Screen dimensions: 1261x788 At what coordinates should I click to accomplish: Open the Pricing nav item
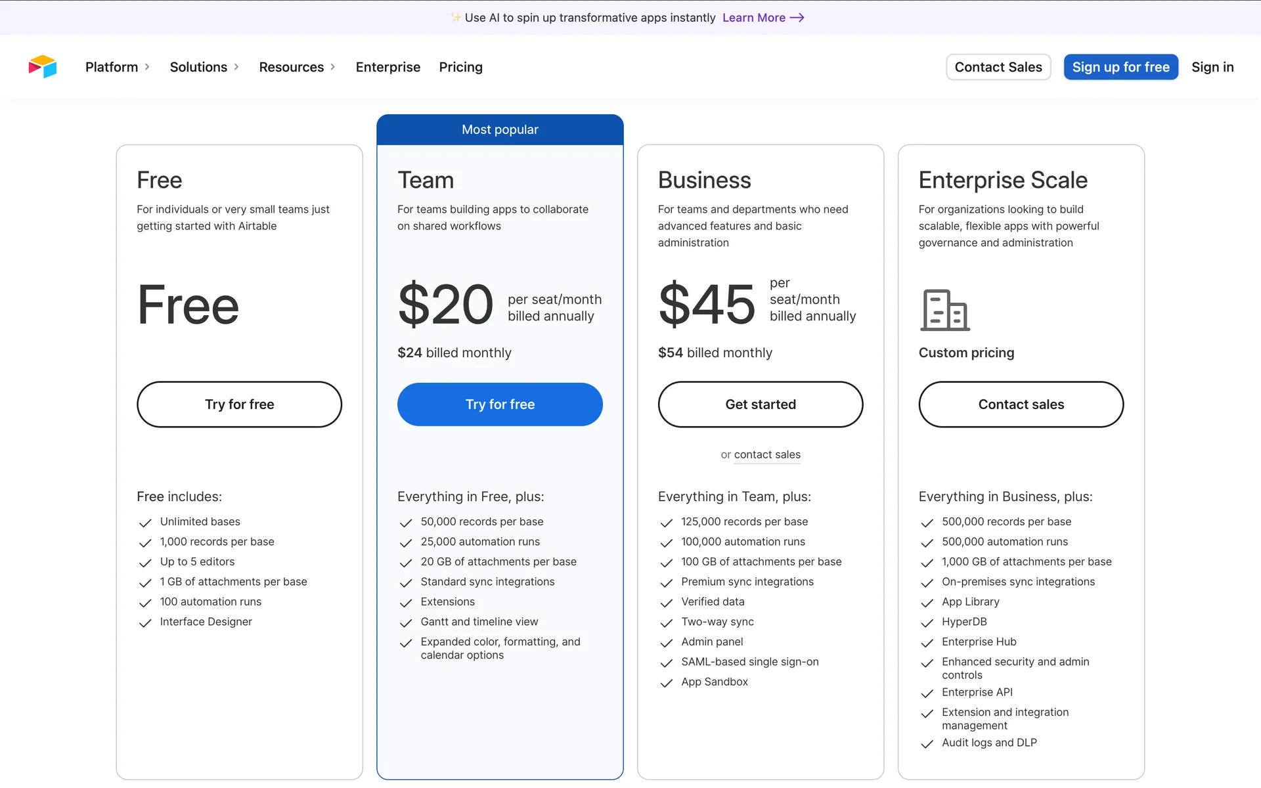point(460,67)
